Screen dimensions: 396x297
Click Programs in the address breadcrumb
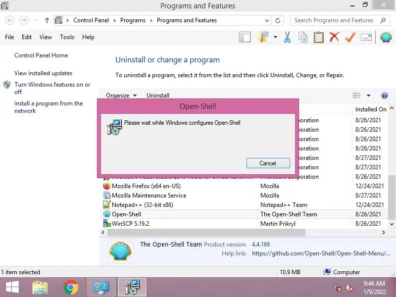[133, 20]
